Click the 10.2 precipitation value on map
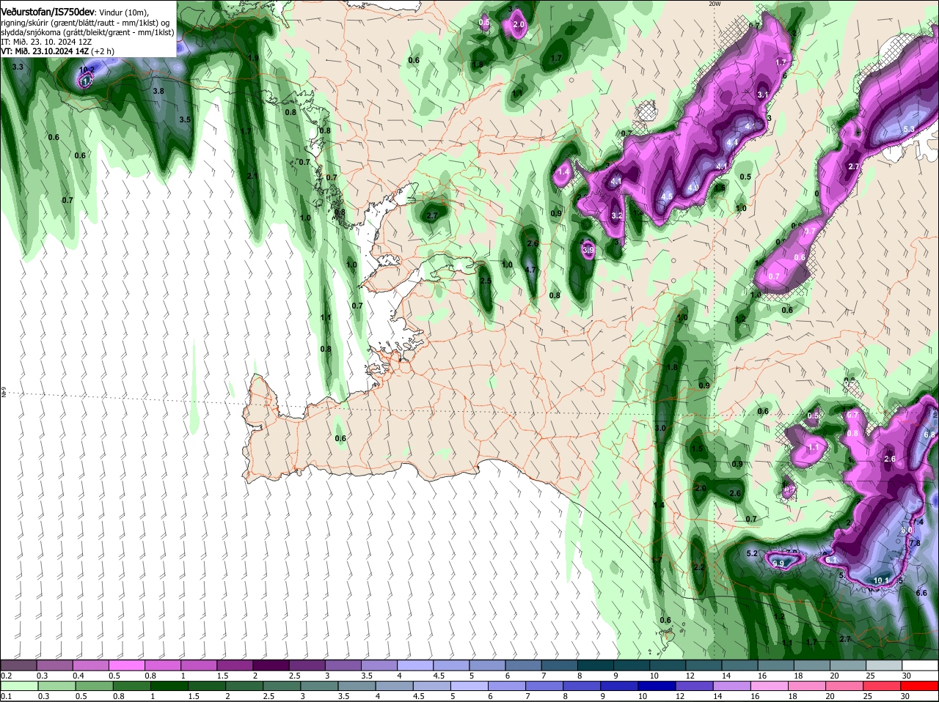The height and width of the screenshot is (702, 939). (87, 70)
